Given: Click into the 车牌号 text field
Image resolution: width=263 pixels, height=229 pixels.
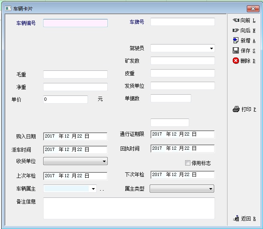Looking at the screenshot, I should (x=182, y=22).
